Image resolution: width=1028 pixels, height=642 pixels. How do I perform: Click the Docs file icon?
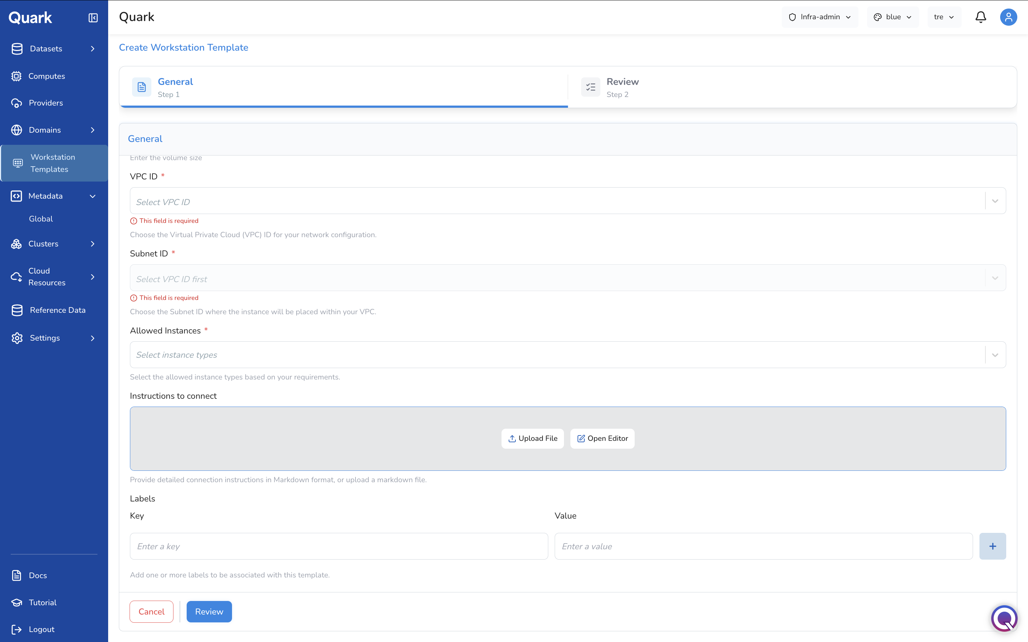coord(16,575)
